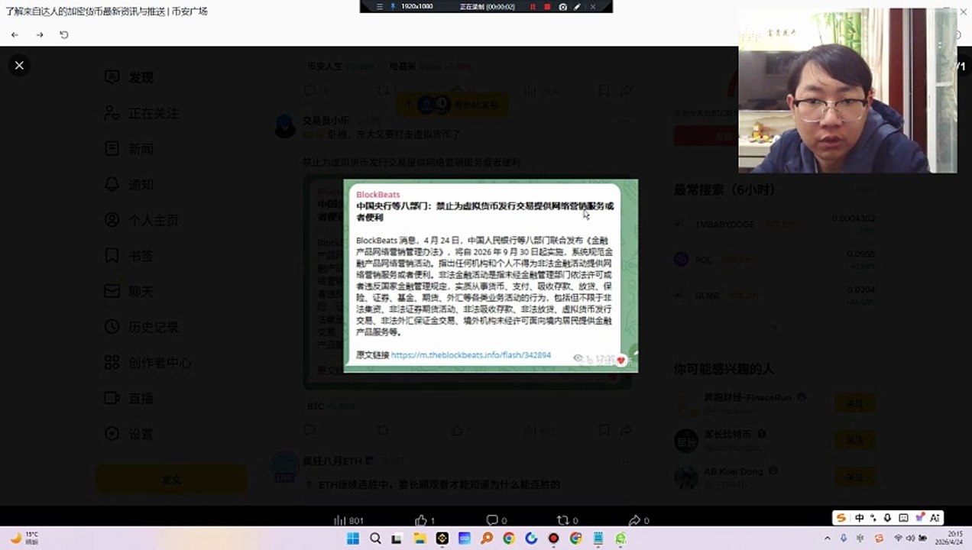Go back in the browser
The width and height of the screenshot is (972, 550).
point(15,35)
